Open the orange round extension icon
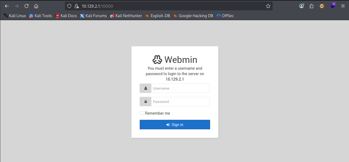Screen dimensions: 349x162 click(322, 6)
